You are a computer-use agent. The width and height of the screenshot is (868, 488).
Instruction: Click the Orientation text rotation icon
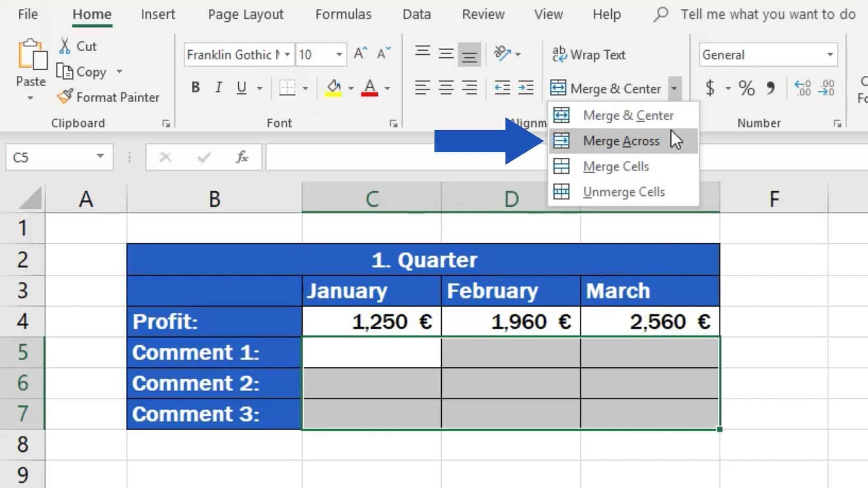tap(502, 54)
